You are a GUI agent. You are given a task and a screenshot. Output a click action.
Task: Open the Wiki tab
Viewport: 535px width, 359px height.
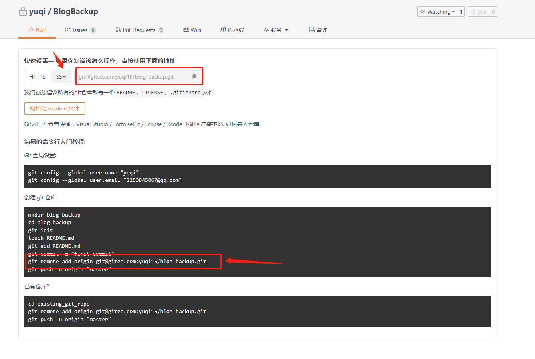[192, 30]
